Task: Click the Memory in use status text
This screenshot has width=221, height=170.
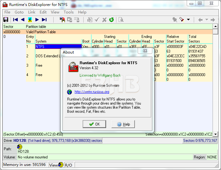Action: coord(24,165)
